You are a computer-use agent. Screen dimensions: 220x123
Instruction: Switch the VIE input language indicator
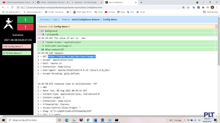pos(199,120)
